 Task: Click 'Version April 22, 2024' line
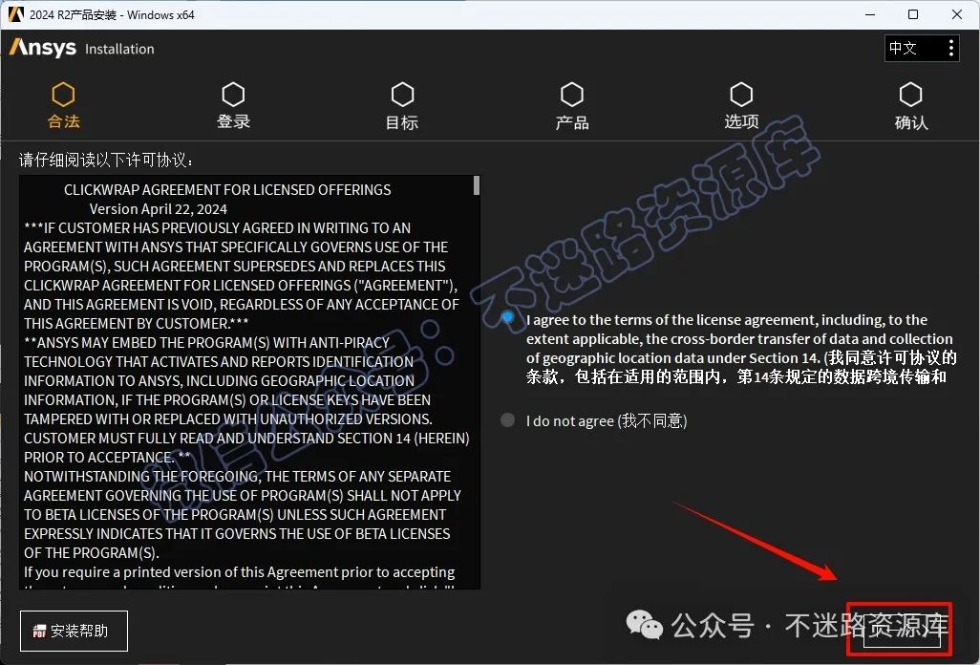click(x=159, y=208)
